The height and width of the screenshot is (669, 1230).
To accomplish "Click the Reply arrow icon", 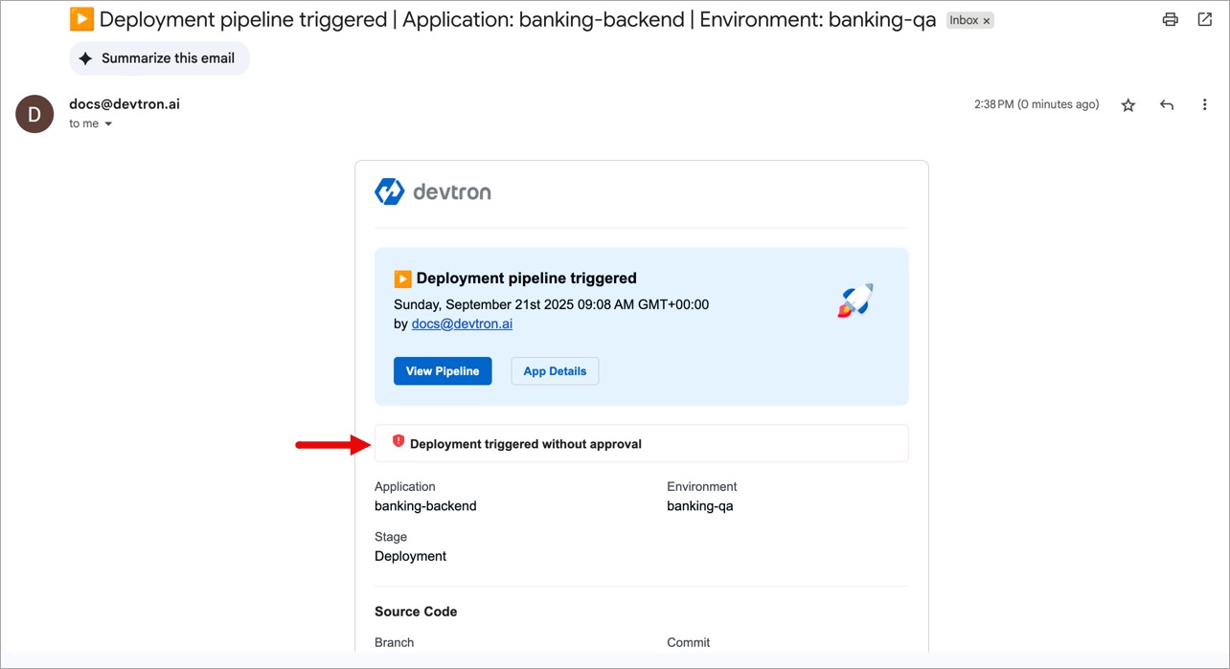I will pyautogui.click(x=1167, y=104).
